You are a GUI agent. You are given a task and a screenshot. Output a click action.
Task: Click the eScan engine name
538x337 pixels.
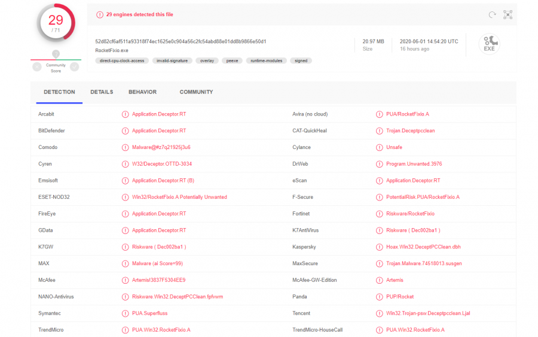pos(299,181)
